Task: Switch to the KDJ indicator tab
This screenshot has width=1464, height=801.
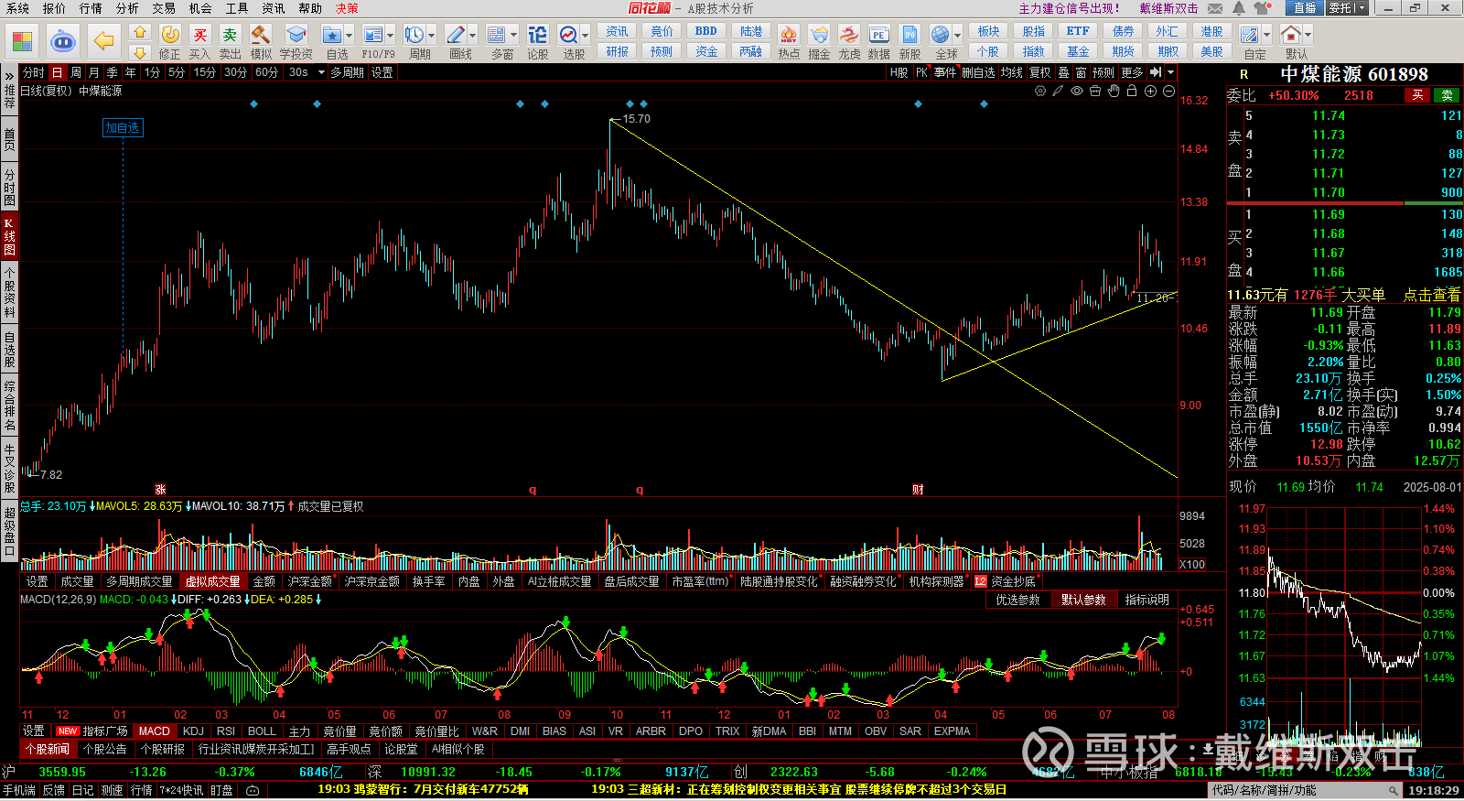Action: pyautogui.click(x=193, y=731)
